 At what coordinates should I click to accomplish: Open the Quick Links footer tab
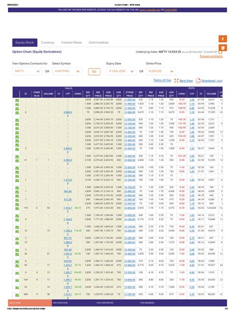[x=30, y=303]
